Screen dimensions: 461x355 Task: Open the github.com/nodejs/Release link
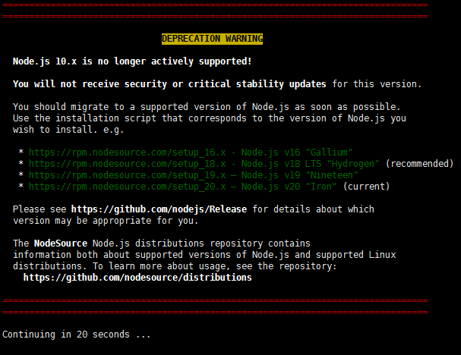(x=159, y=209)
